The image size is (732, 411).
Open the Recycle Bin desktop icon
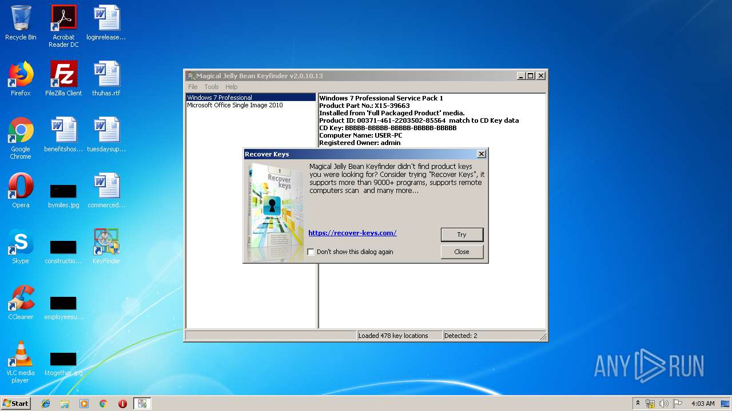pos(21,23)
